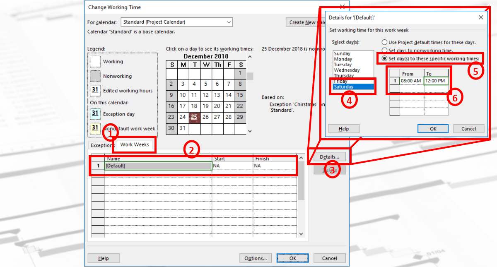Switch to the Work Weeks tab
This screenshot has width=497, height=267.
135,145
